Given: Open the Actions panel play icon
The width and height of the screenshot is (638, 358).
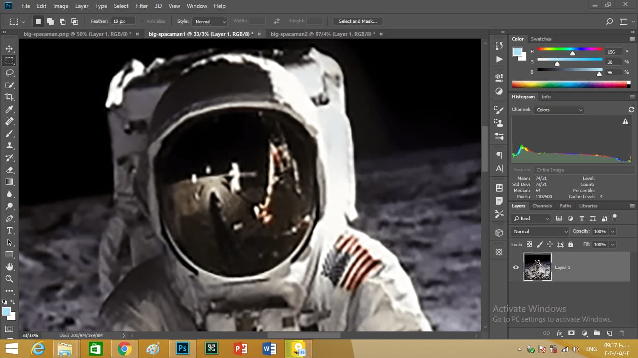Looking at the screenshot, I should (499, 59).
